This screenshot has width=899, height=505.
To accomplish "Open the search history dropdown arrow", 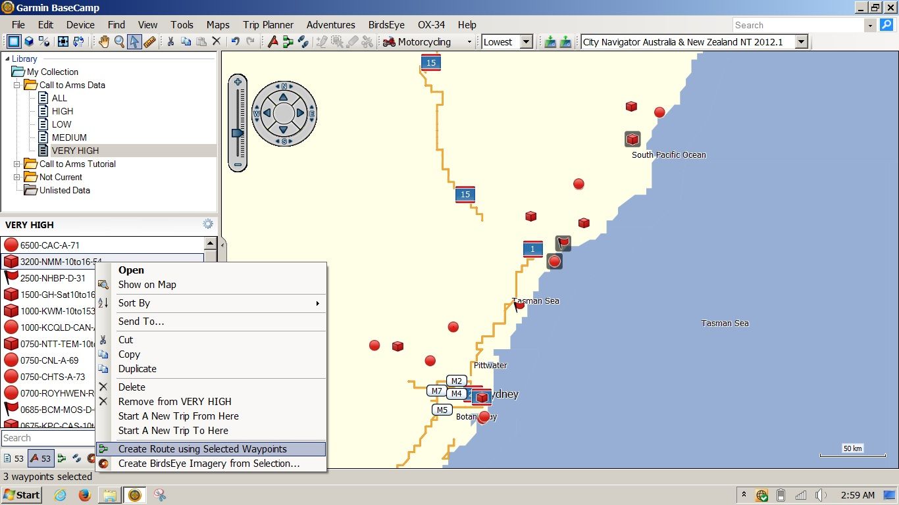I will [x=871, y=25].
